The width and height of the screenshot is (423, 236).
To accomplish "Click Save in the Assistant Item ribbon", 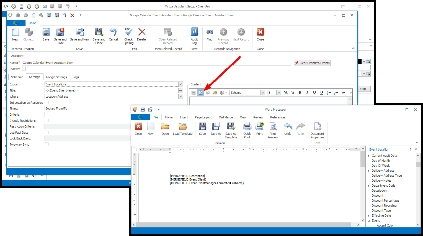I will (x=46, y=35).
